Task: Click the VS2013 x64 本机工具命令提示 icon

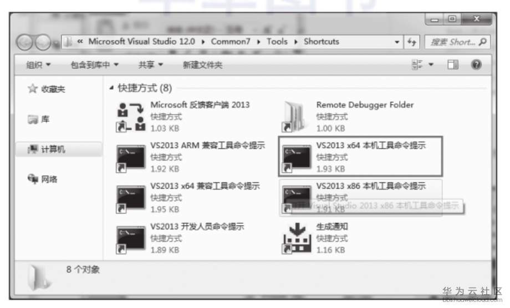Action: pos(297,159)
